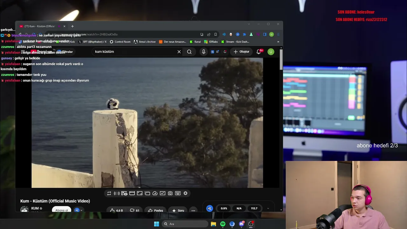Bookmark this page in address bar
The width and height of the screenshot is (407, 229).
[x=216, y=34]
